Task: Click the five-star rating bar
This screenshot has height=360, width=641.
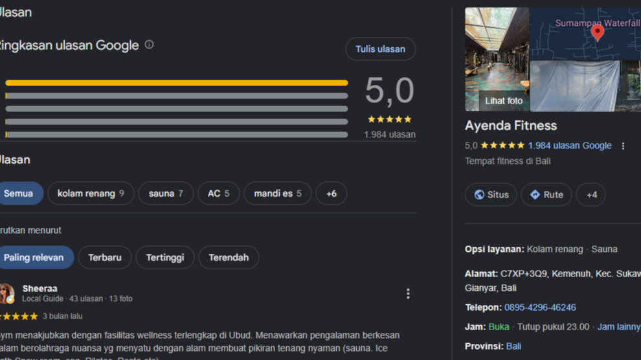Action: pos(177,83)
